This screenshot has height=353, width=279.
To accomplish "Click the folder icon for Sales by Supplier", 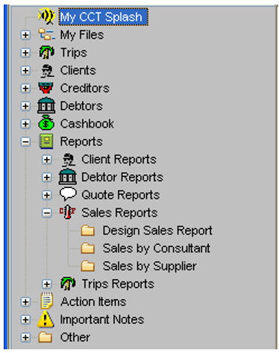I will point(88,266).
